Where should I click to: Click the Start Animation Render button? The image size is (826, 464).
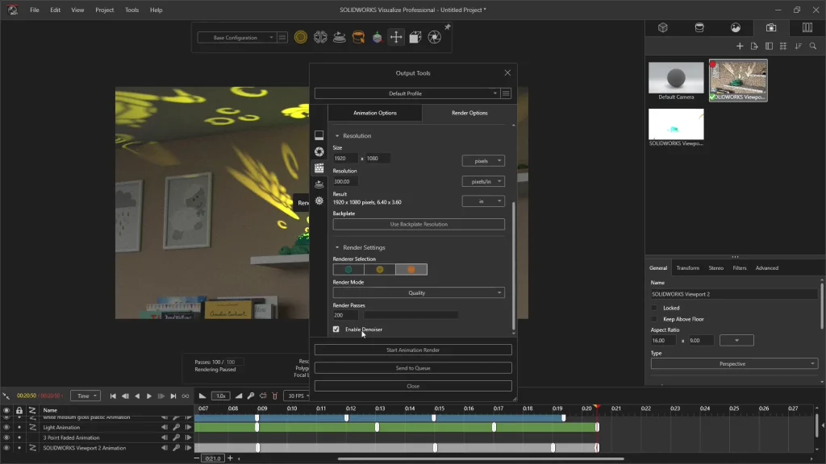[x=413, y=350]
